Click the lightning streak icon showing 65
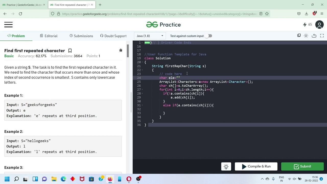 click(x=307, y=25)
